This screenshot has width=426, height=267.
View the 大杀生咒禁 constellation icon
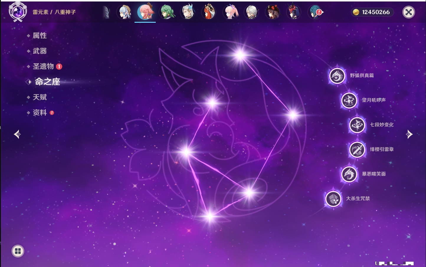tap(333, 199)
